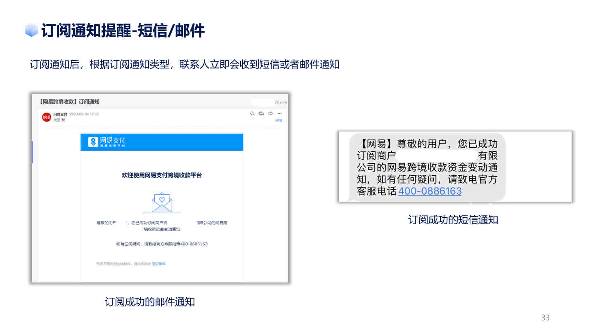Click the email subject 【网易跨境收款】订阅通知

click(69, 101)
